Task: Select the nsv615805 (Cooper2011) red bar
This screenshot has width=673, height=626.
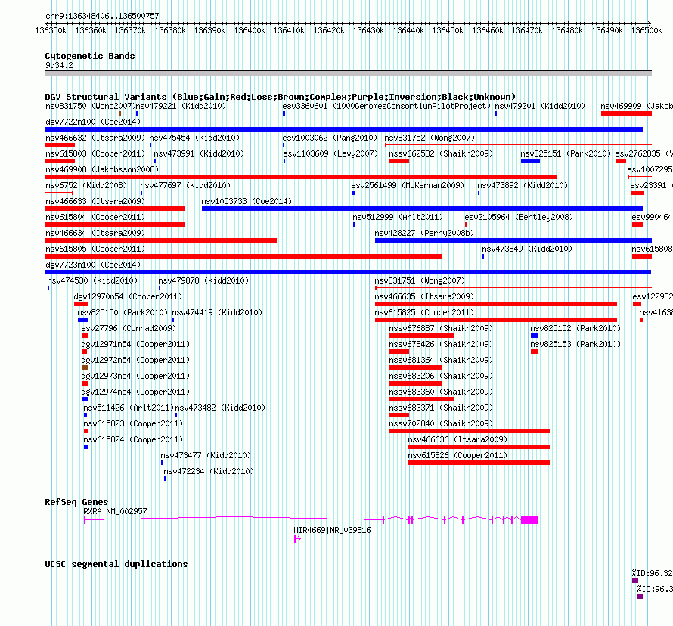Action: [x=243, y=256]
